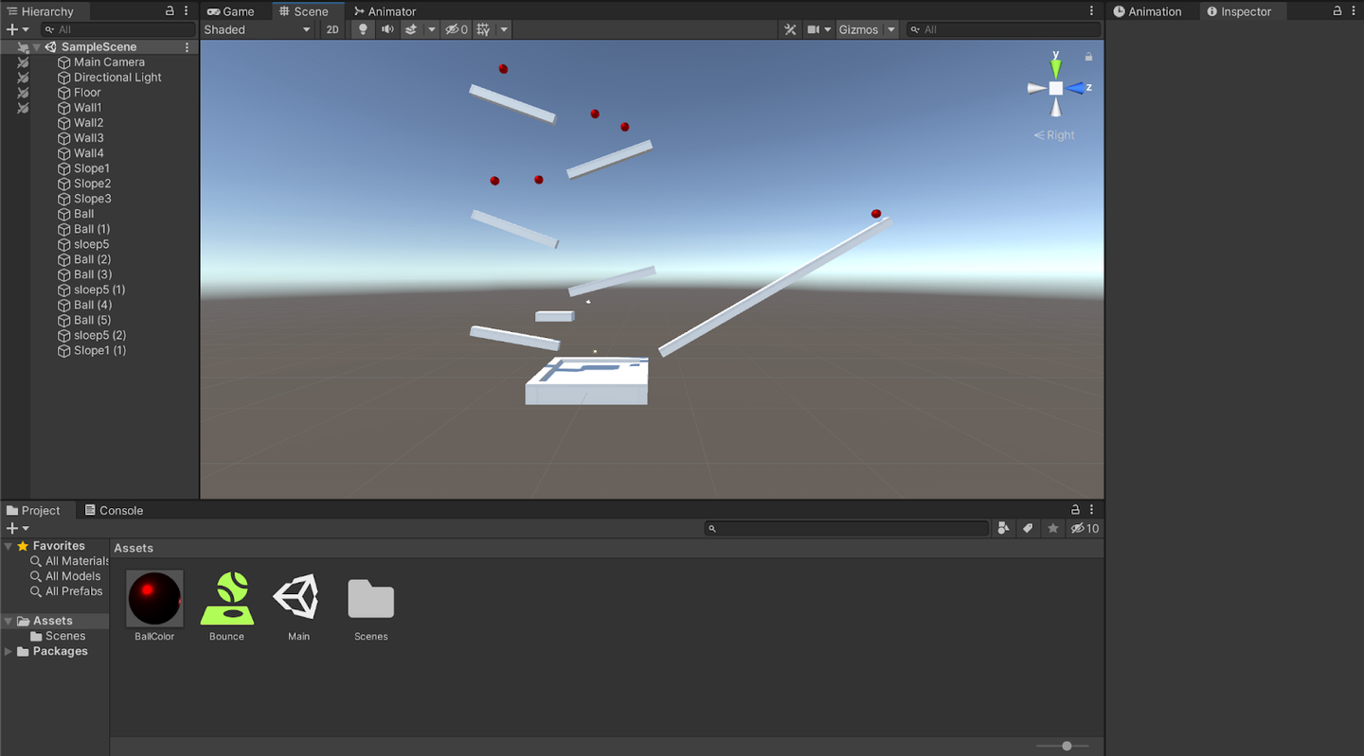Toggle the Project panel lock
Viewport: 1364px width, 756px height.
coord(1075,510)
